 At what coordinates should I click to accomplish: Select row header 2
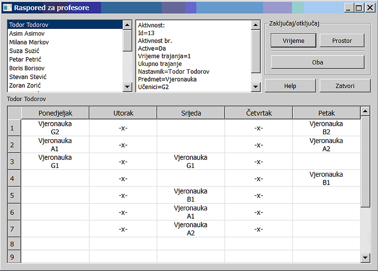(x=14, y=145)
